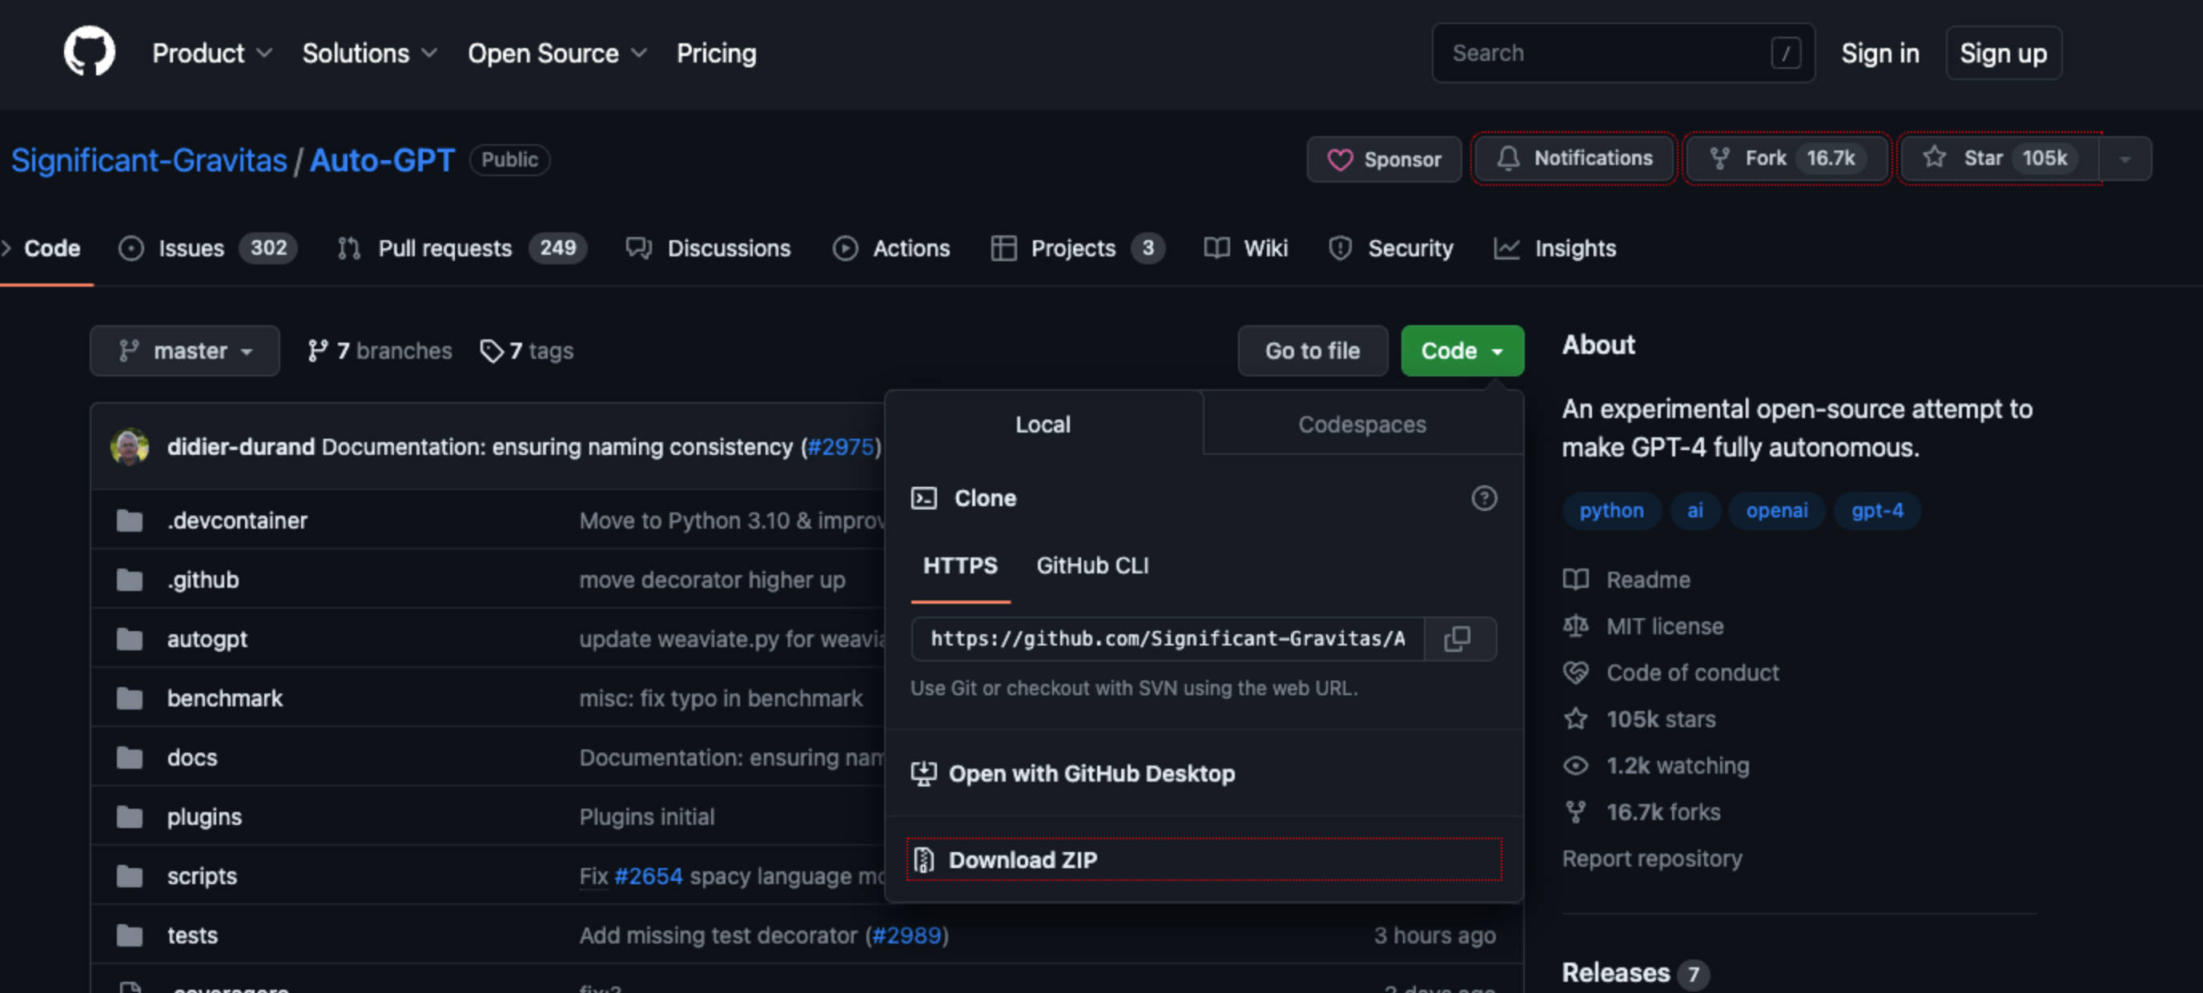Open the Actions tab

point(891,248)
